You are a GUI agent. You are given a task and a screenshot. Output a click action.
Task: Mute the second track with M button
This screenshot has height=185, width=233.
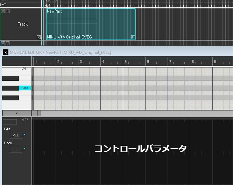[x=3, y=43]
